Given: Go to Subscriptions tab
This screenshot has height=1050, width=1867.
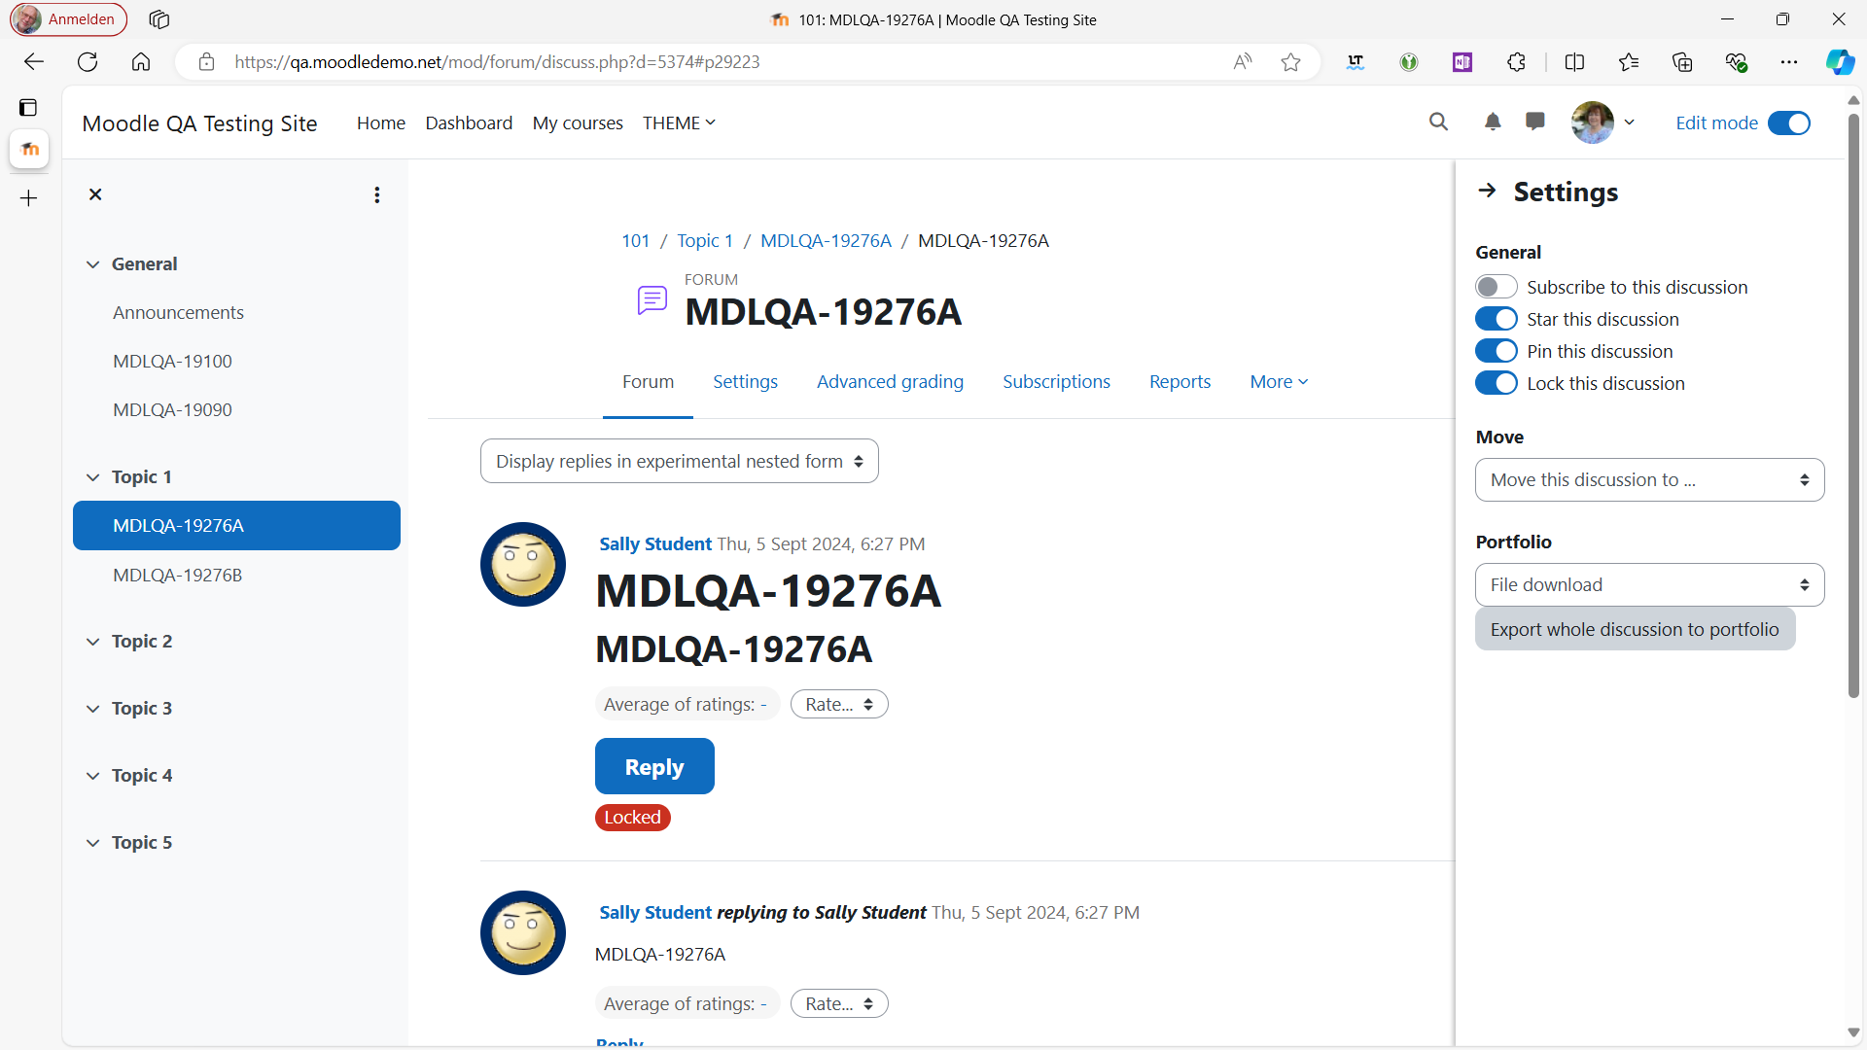Looking at the screenshot, I should 1056,382.
